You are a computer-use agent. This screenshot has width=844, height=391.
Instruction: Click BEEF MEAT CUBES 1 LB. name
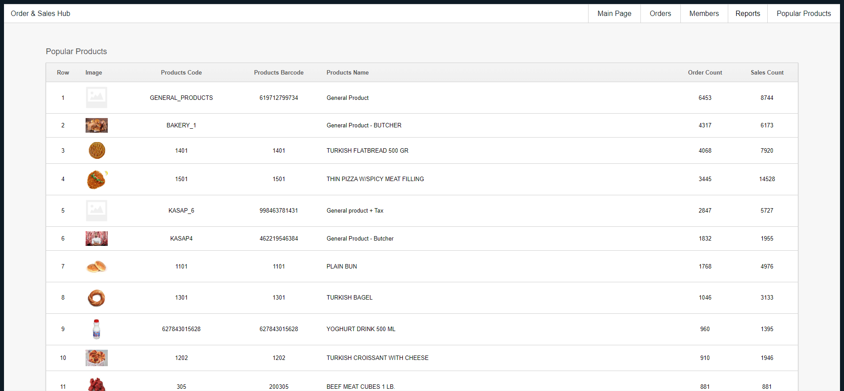(x=361, y=387)
